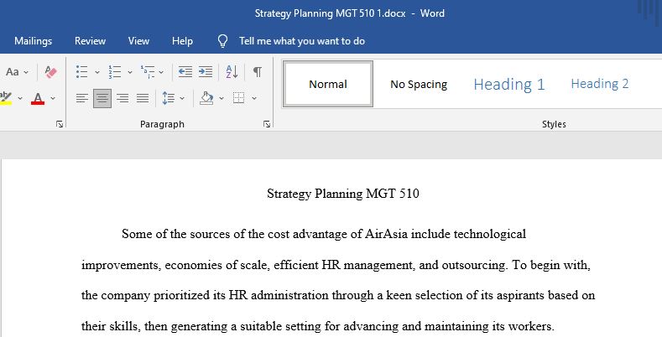The width and height of the screenshot is (662, 337).
Task: Open the Paragraph settings dialog launcher
Action: 267,124
